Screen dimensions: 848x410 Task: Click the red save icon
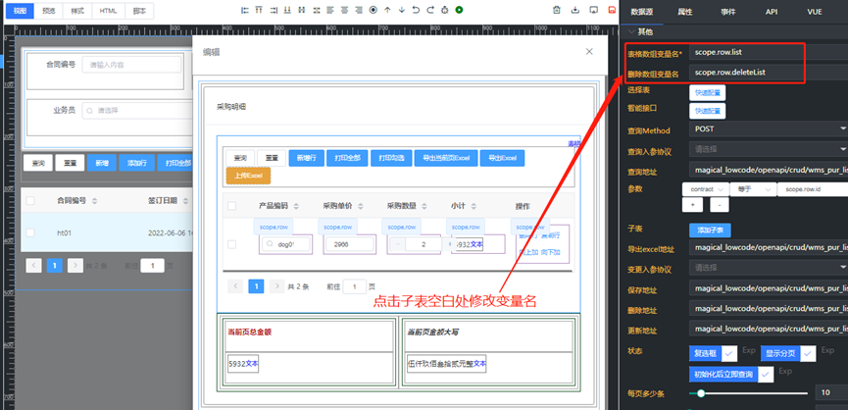click(x=612, y=10)
